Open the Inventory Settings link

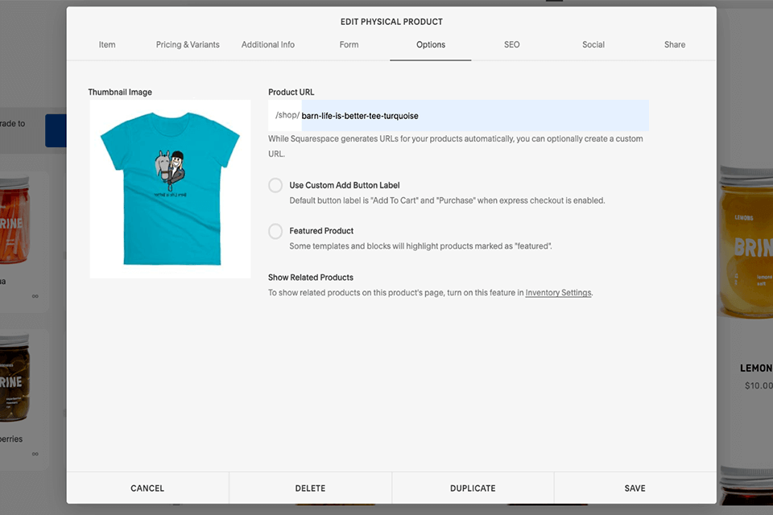pos(558,293)
